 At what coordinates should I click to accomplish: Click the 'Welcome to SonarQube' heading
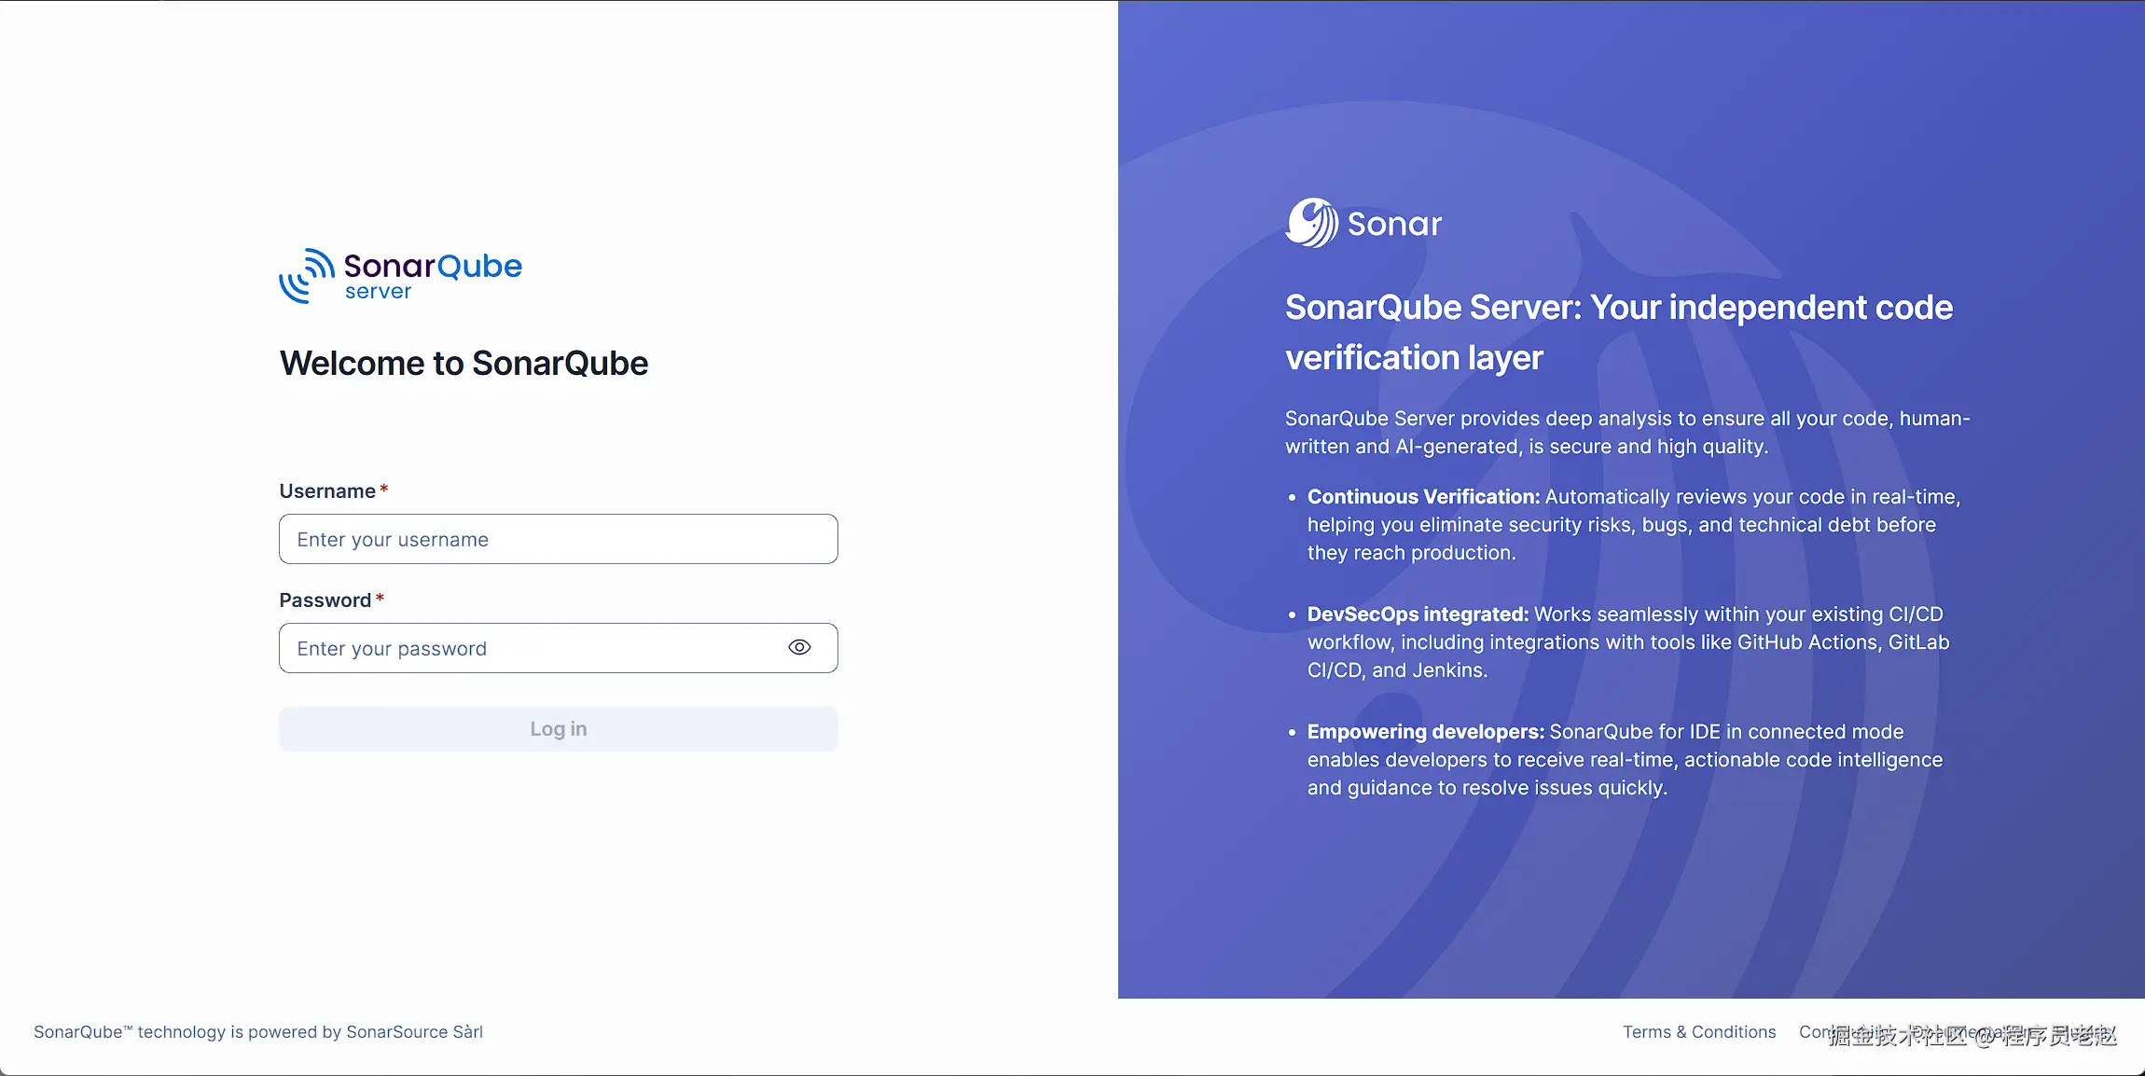(x=464, y=363)
